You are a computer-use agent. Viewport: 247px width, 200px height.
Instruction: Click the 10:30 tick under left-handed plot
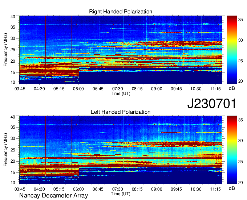[196, 189]
